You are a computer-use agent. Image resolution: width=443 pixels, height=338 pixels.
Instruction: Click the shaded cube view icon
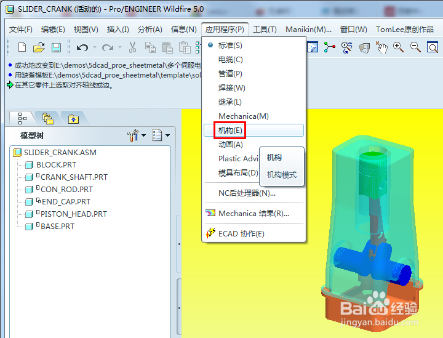pyautogui.click(x=364, y=48)
